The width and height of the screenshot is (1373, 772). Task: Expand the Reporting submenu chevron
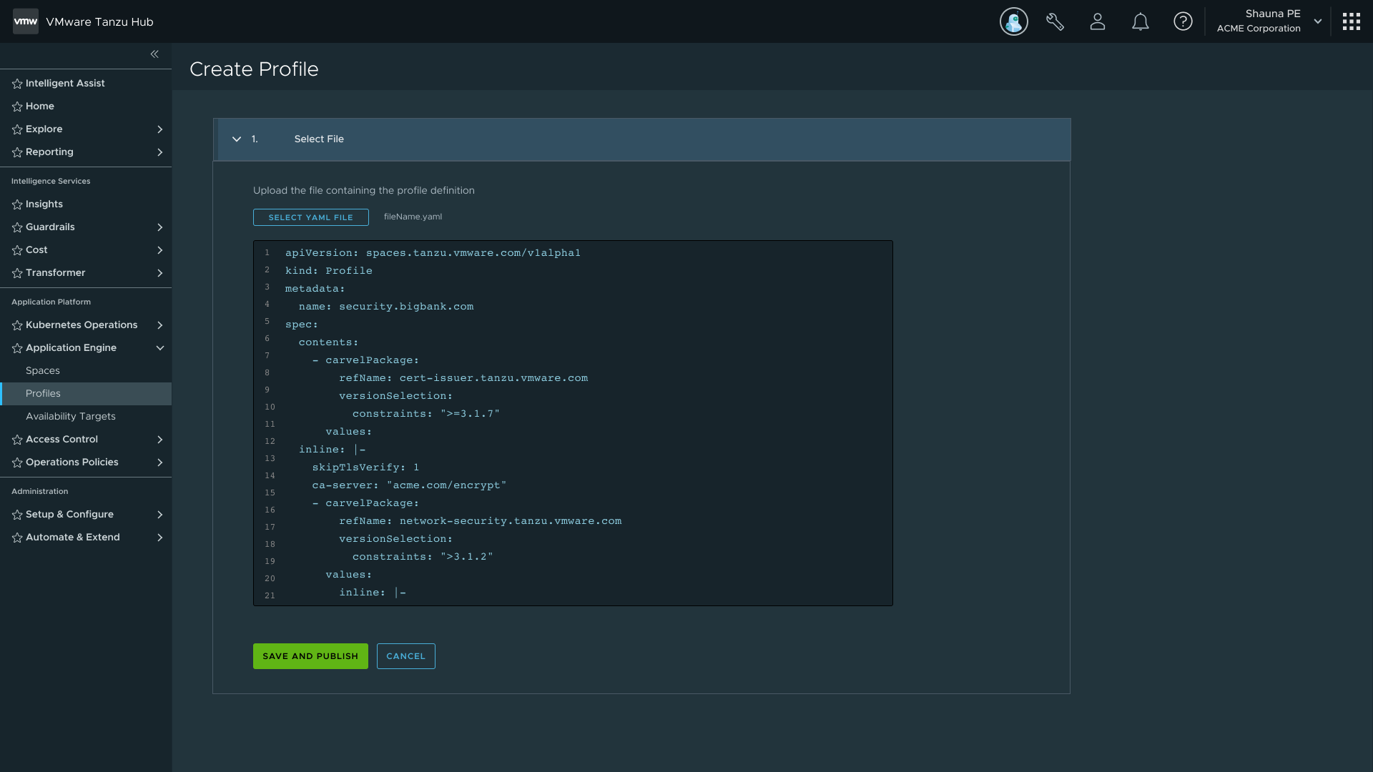159,152
